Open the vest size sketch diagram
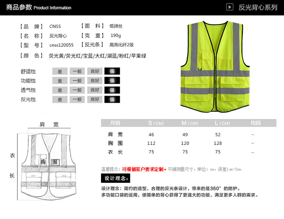The height and width of the screenshot is (219, 284). coord(48,166)
